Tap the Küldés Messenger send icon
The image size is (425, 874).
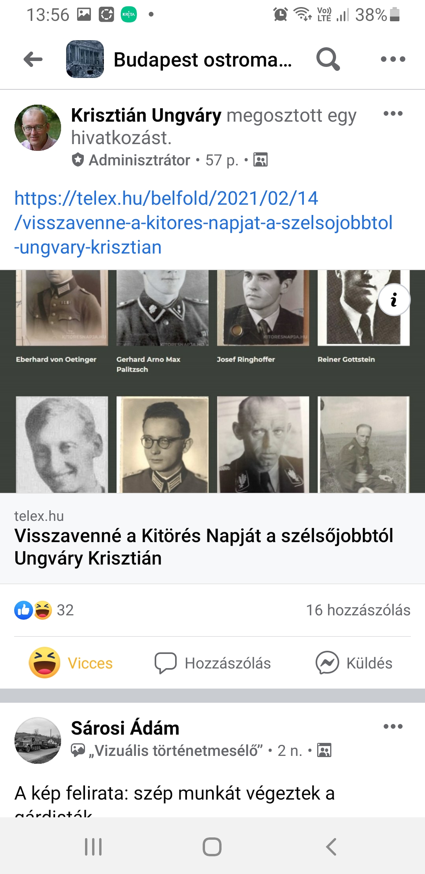[327, 663]
